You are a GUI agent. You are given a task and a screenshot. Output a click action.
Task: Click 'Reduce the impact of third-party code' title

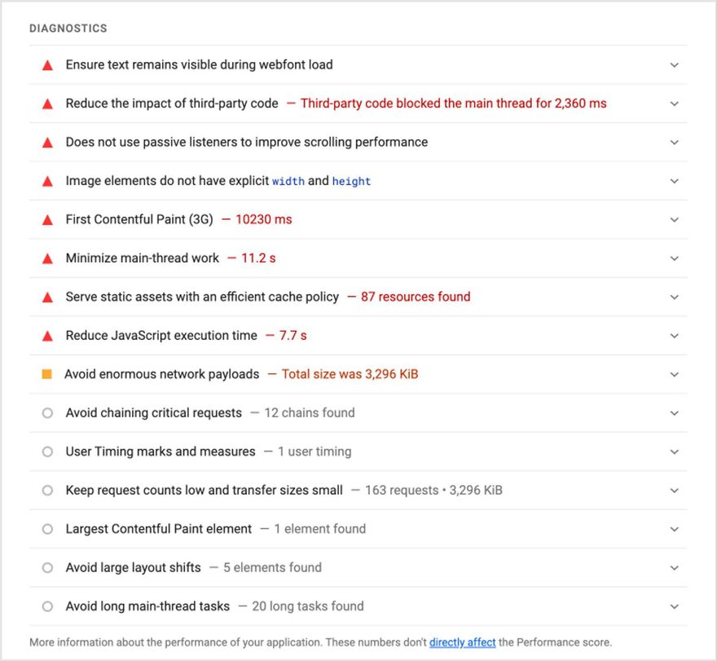pos(172,104)
